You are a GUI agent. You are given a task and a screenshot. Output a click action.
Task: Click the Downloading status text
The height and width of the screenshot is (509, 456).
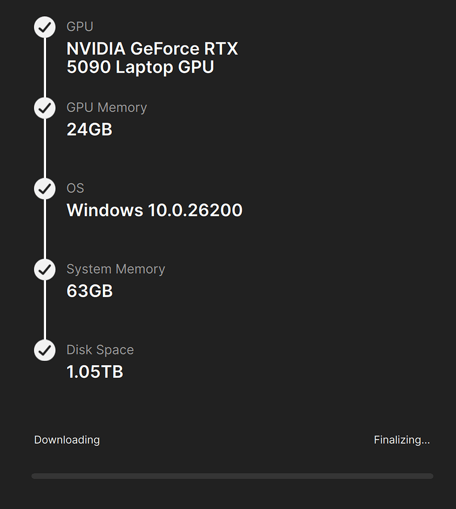(67, 440)
